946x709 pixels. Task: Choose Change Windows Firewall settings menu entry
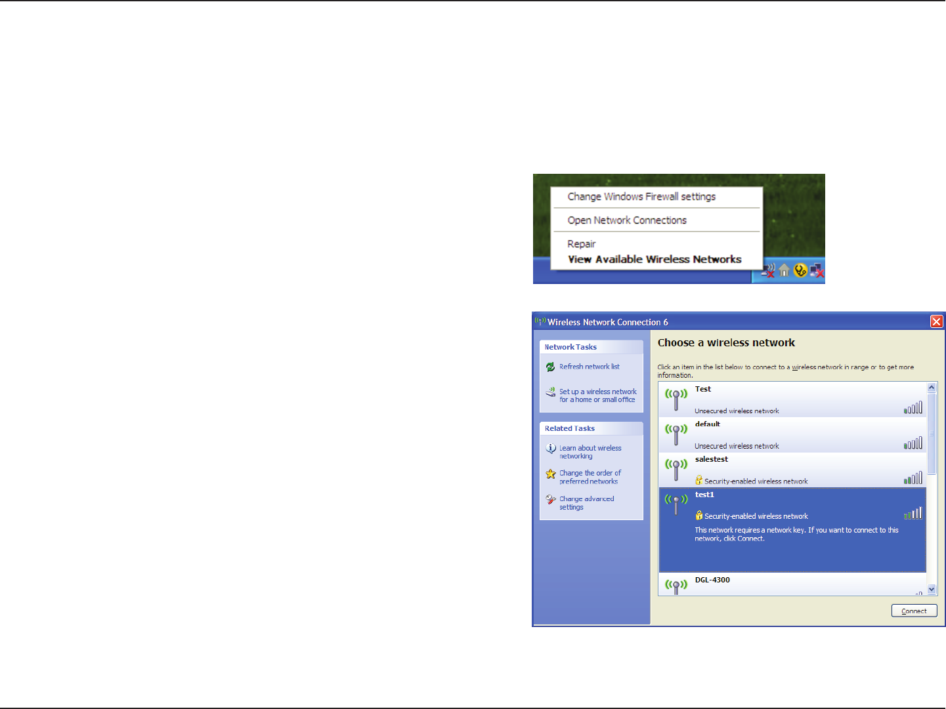(641, 197)
